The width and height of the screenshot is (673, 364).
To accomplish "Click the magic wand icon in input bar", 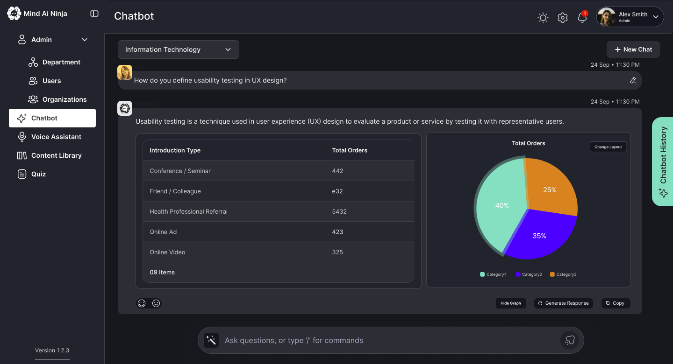I will click(x=211, y=340).
